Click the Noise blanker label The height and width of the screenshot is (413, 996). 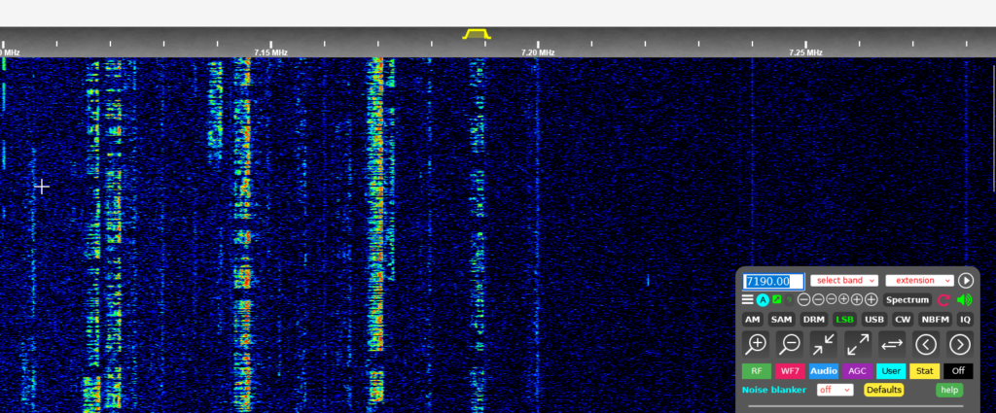click(774, 390)
